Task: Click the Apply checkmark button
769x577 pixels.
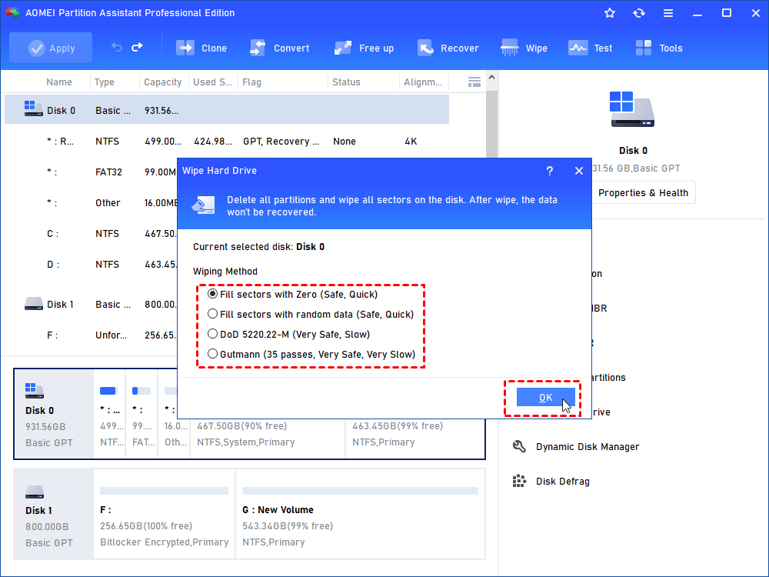Action: pos(51,48)
